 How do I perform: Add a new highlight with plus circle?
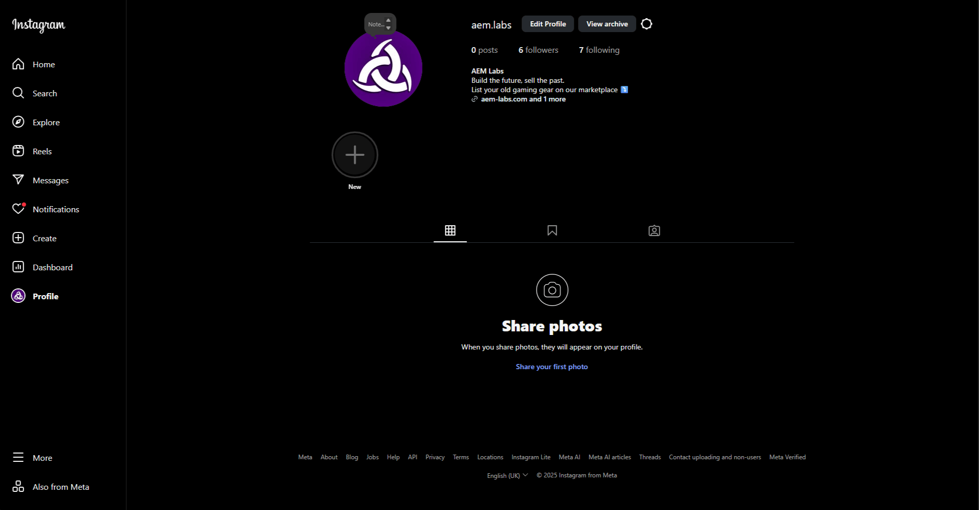355,155
